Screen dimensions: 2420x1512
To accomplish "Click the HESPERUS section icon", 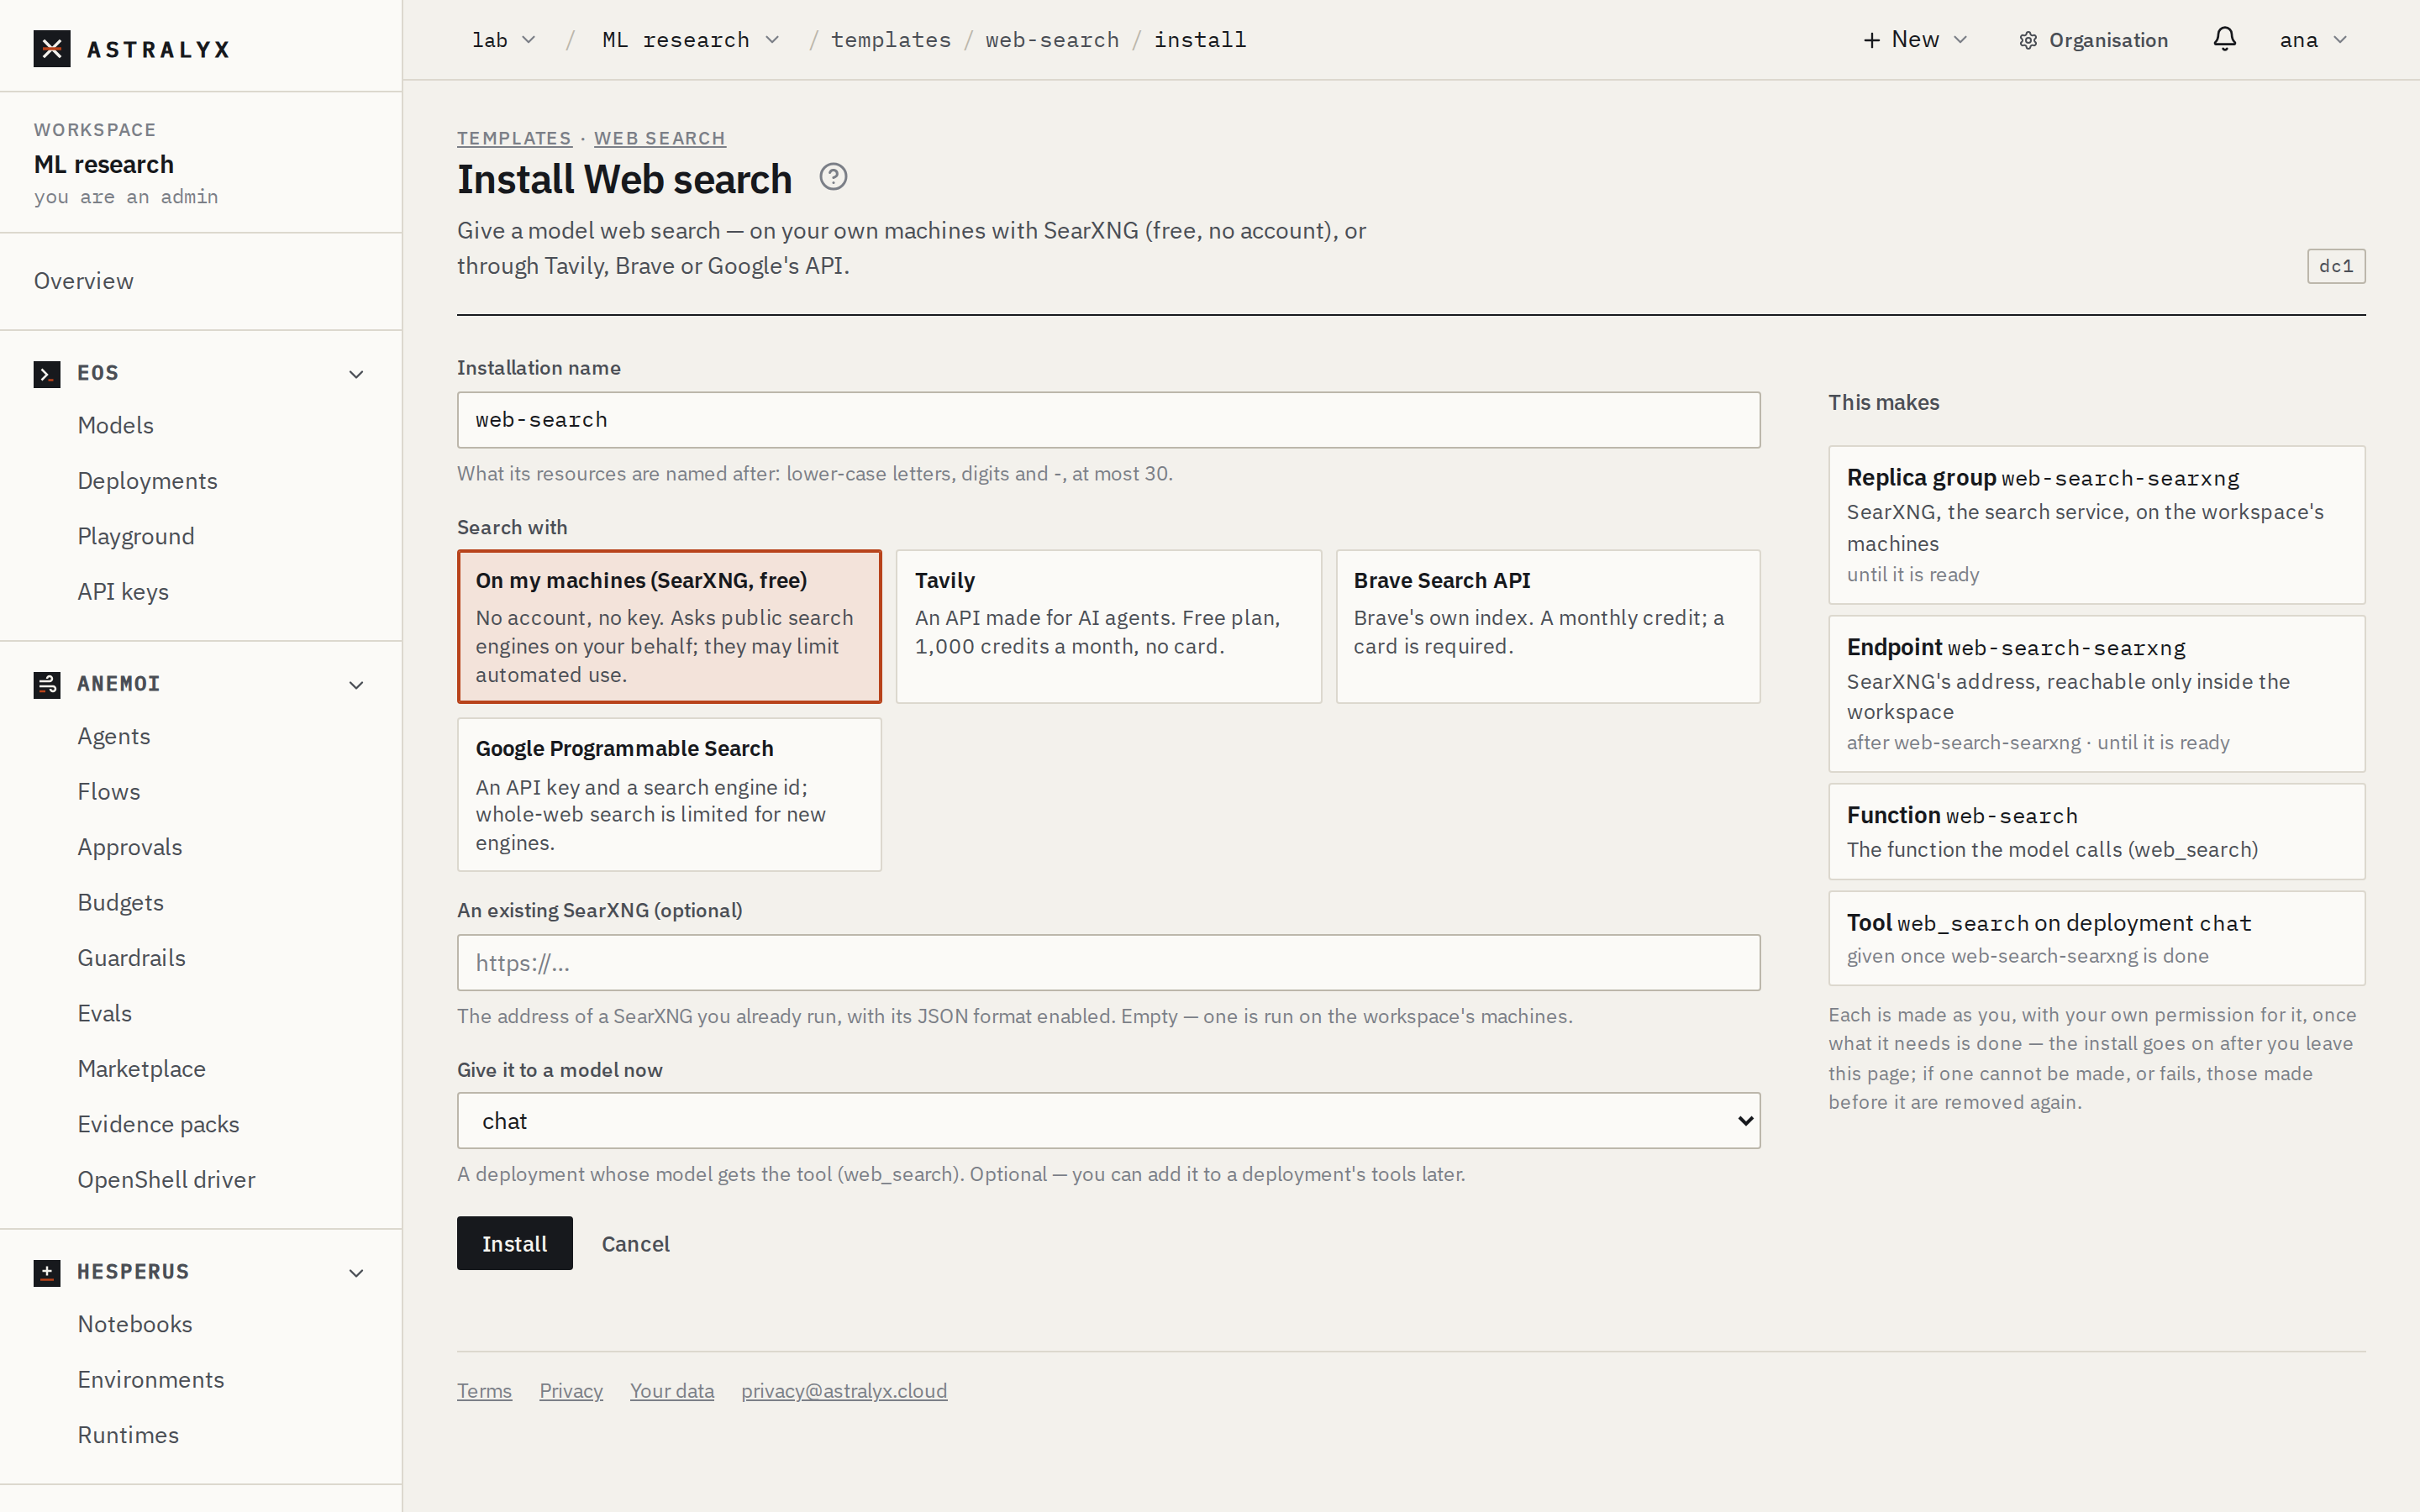I will pos(47,1273).
